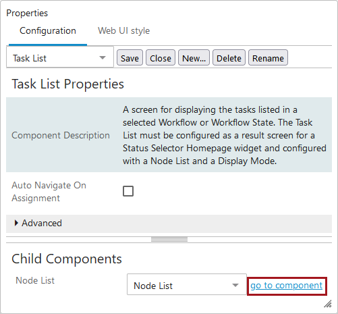The height and width of the screenshot is (314, 338).
Task: Follow the go to component link
Action: click(x=287, y=286)
